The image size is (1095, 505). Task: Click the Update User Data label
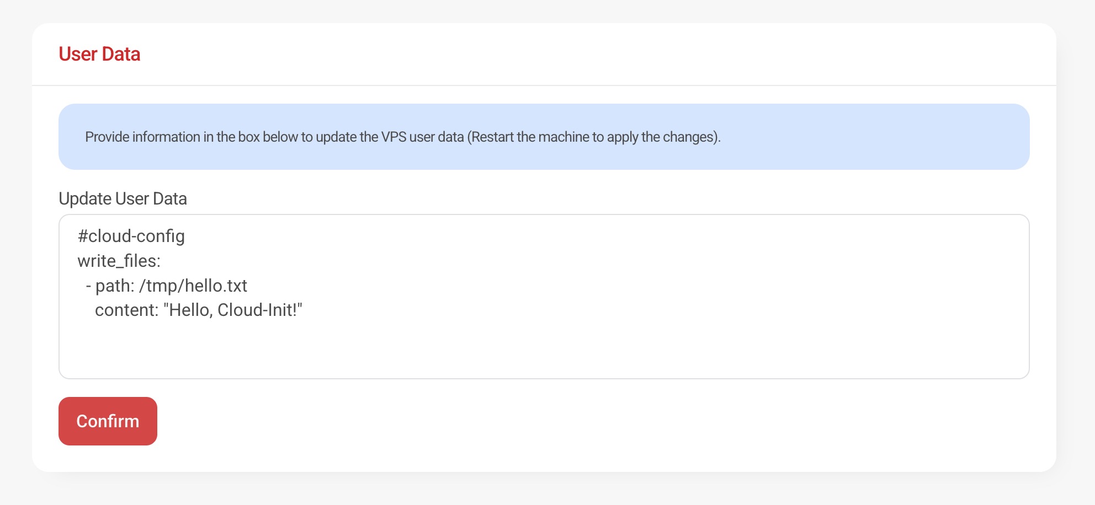pyautogui.click(x=123, y=198)
